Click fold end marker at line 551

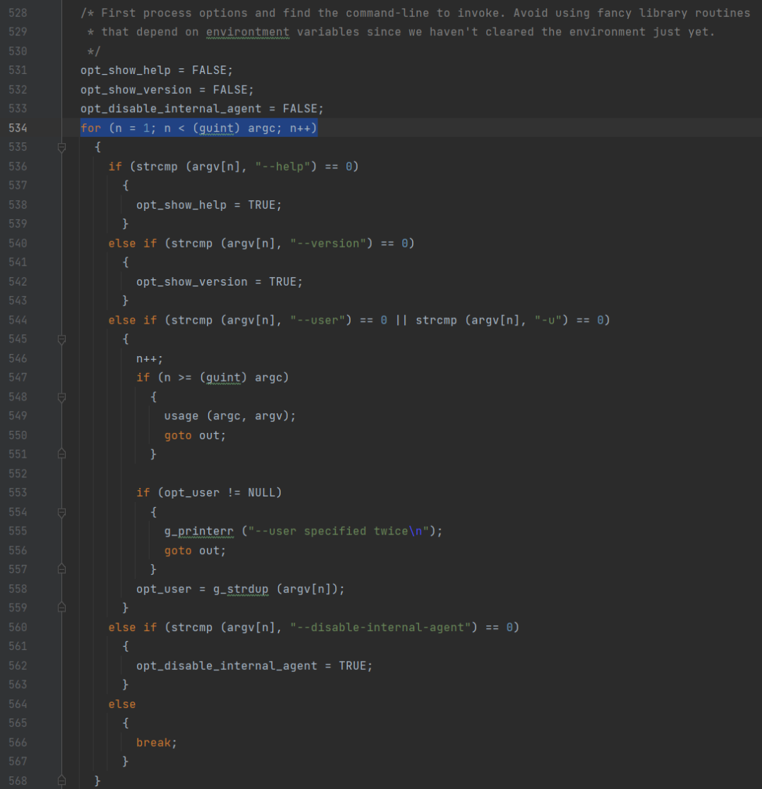pyautogui.click(x=61, y=454)
